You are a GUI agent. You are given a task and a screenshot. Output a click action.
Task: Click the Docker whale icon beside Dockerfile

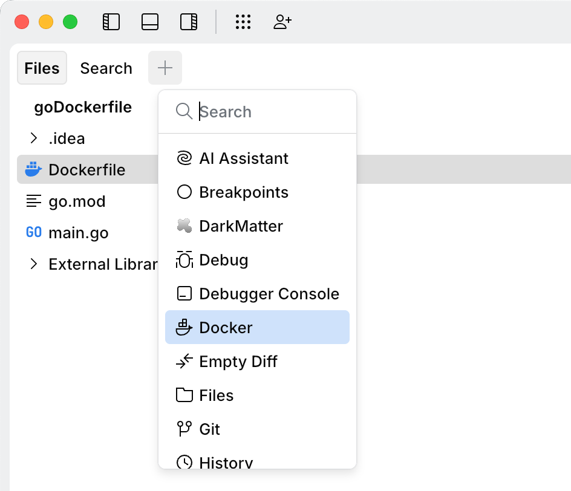coord(33,170)
